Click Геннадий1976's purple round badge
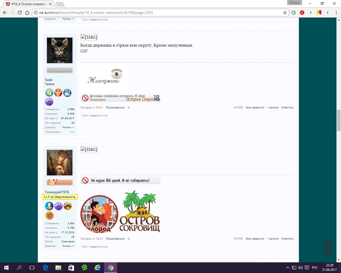341x273 pixels. point(58,206)
